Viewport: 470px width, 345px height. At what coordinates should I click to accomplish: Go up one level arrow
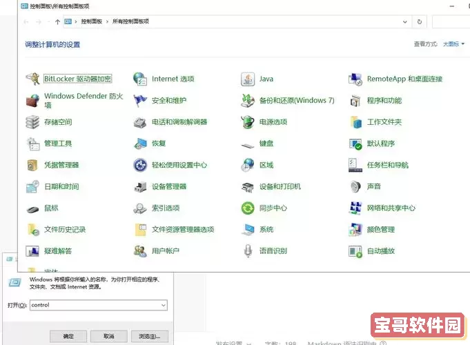tap(57, 22)
